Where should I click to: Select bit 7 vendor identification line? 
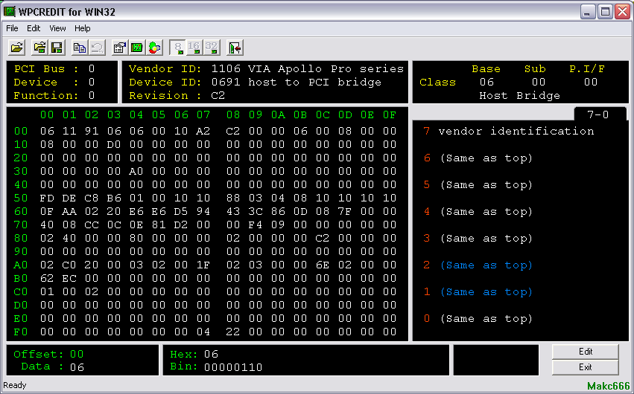(509, 131)
